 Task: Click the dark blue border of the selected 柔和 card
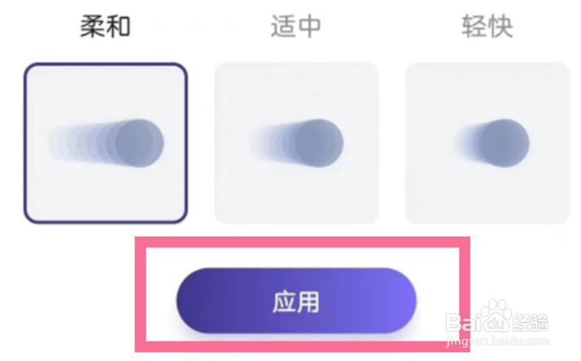pyautogui.click(x=25, y=143)
